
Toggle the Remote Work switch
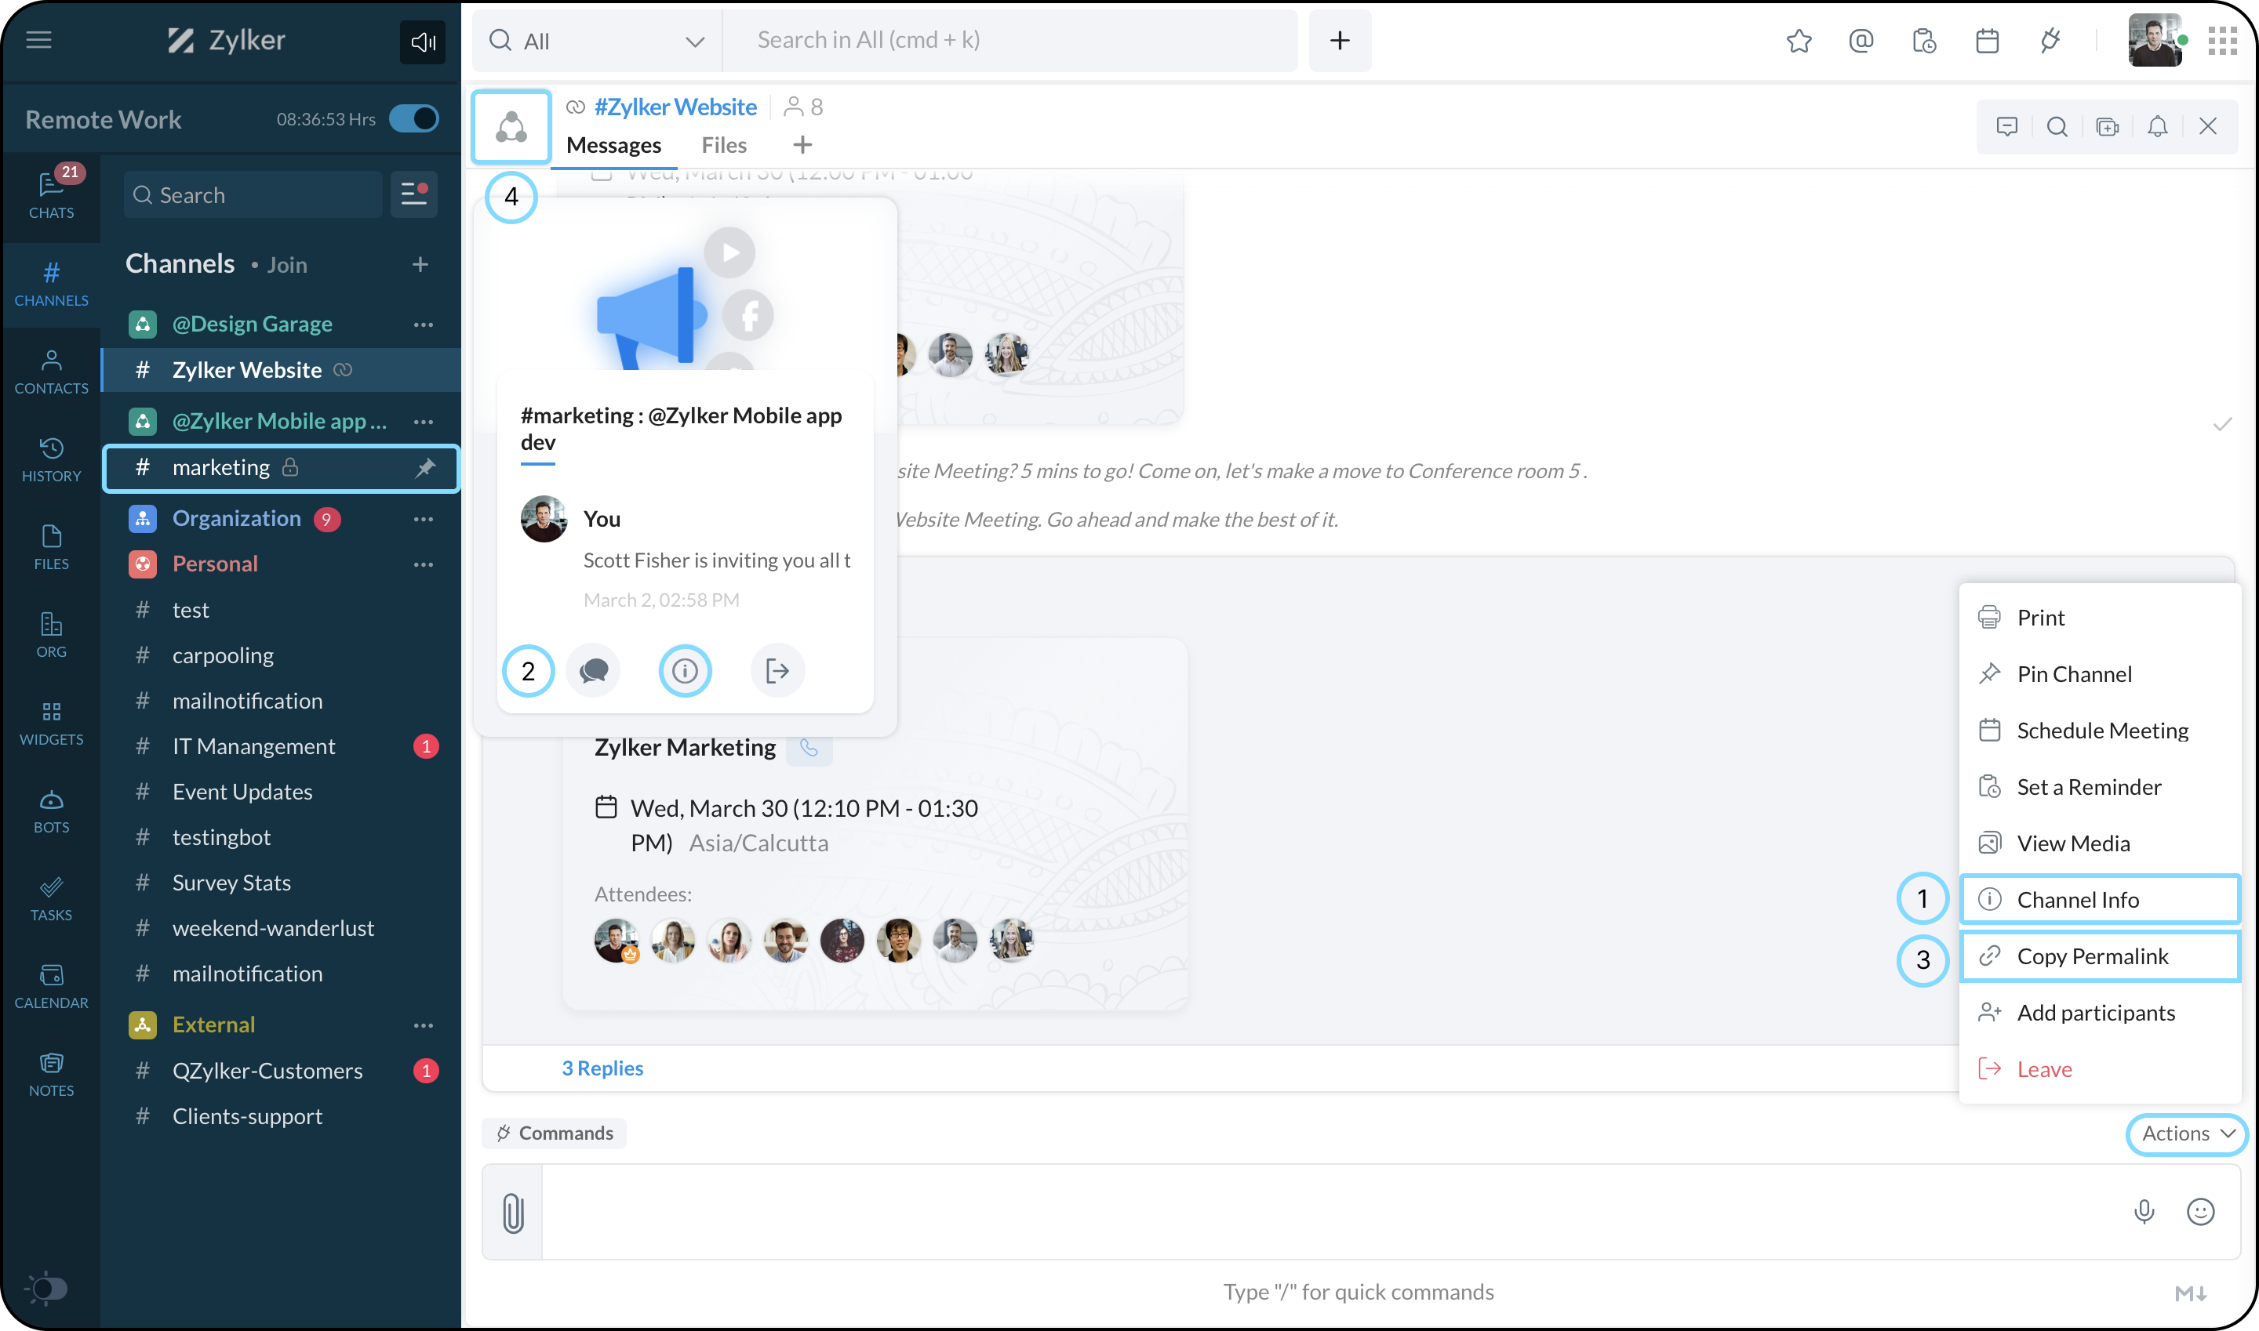tap(413, 119)
